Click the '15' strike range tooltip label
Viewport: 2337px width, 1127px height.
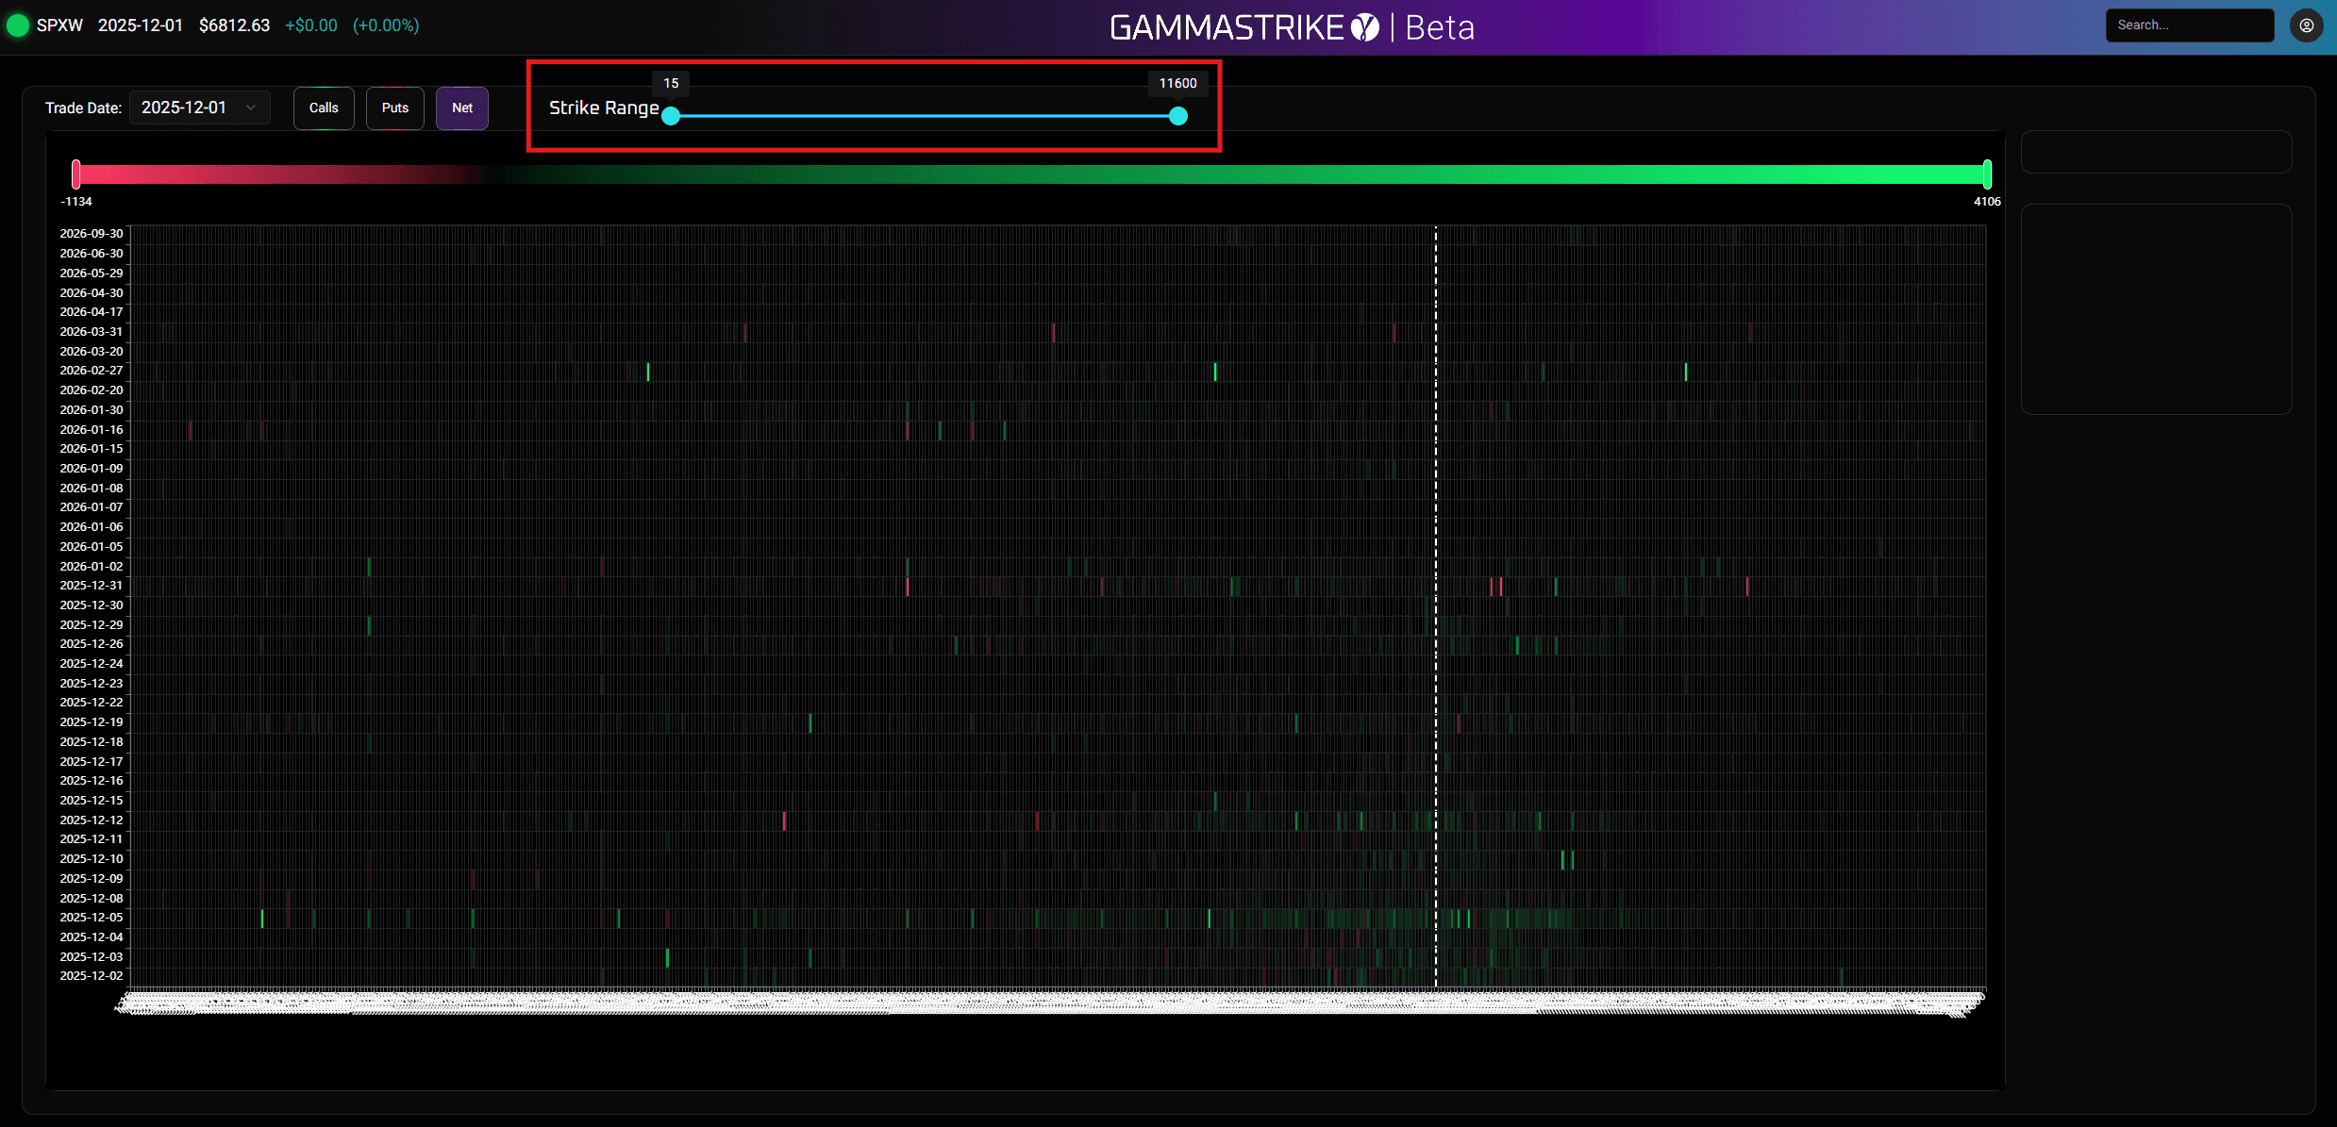point(670,83)
